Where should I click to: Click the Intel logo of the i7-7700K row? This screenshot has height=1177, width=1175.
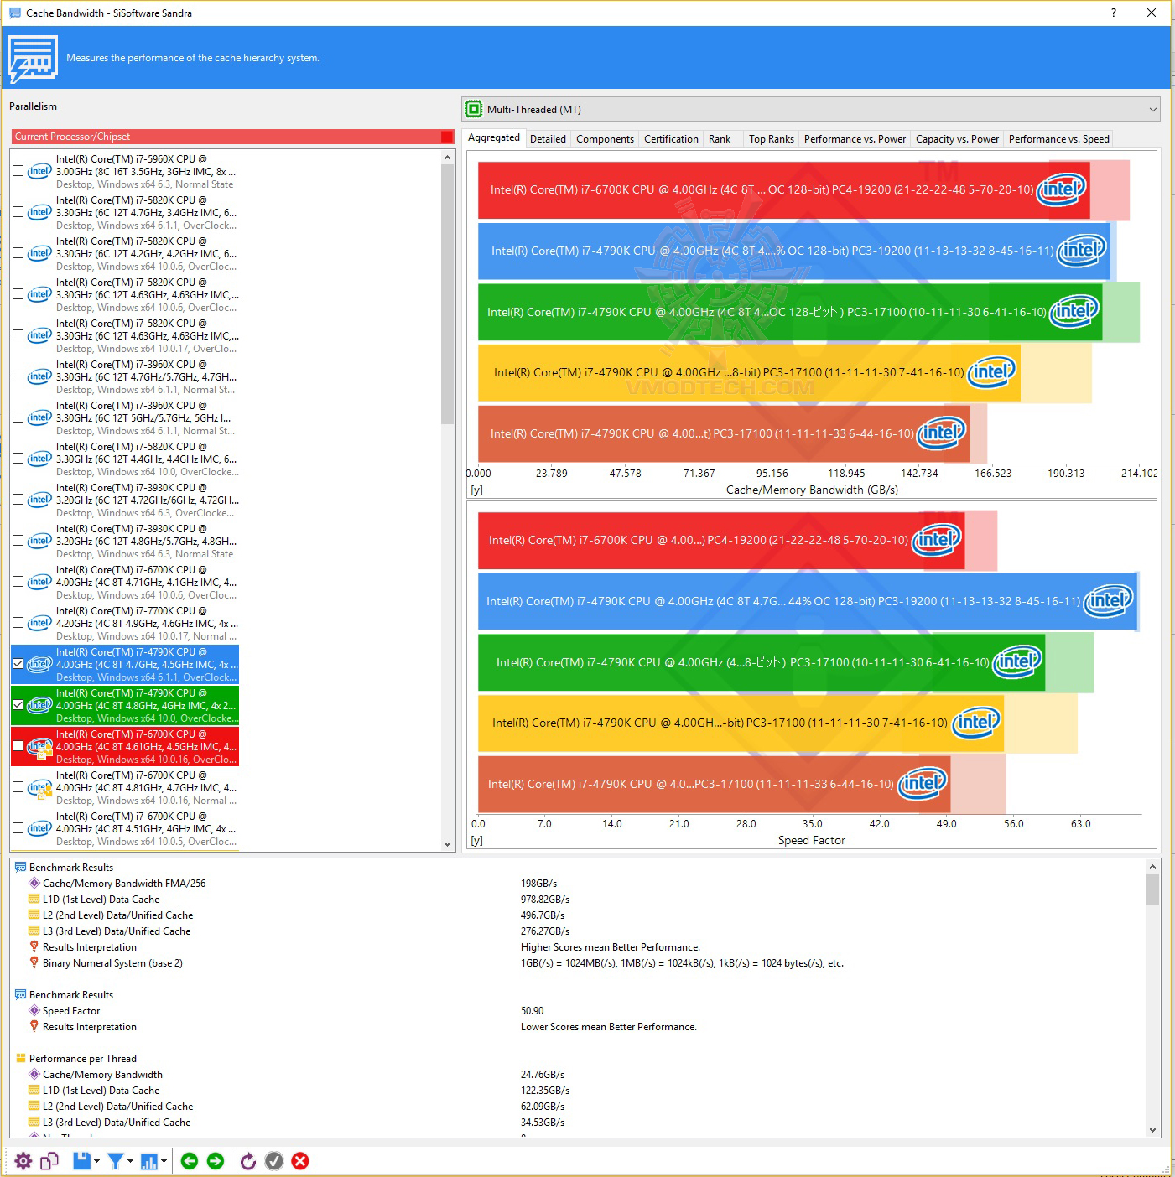[x=39, y=623]
